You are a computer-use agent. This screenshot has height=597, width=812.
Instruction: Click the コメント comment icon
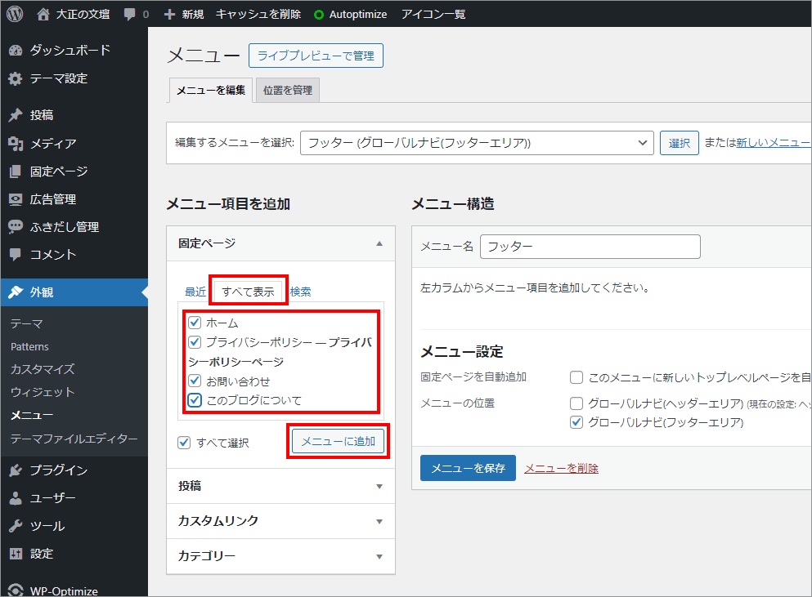tap(16, 254)
